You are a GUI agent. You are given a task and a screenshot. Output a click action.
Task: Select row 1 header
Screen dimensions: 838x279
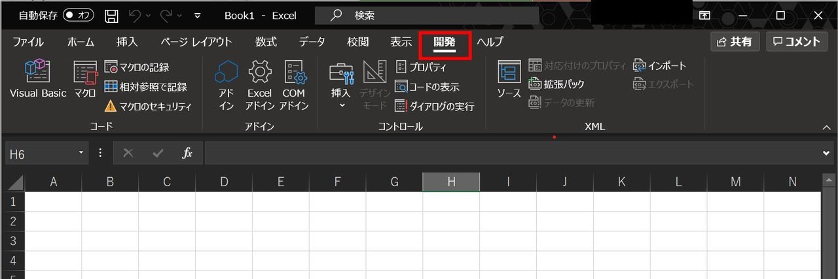[12, 202]
